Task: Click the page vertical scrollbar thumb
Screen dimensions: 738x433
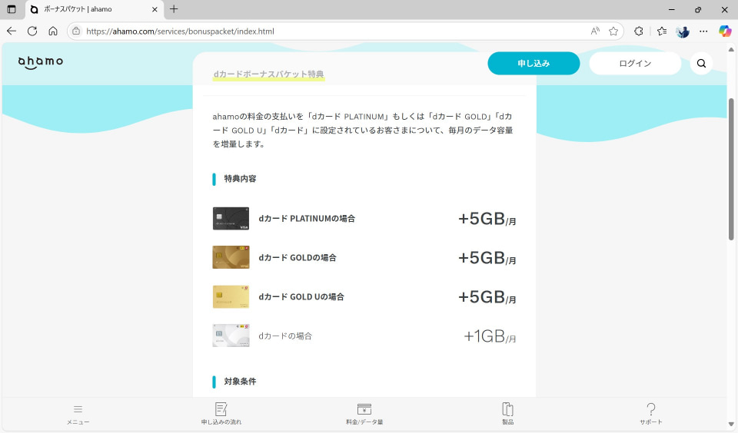Action: click(x=731, y=169)
